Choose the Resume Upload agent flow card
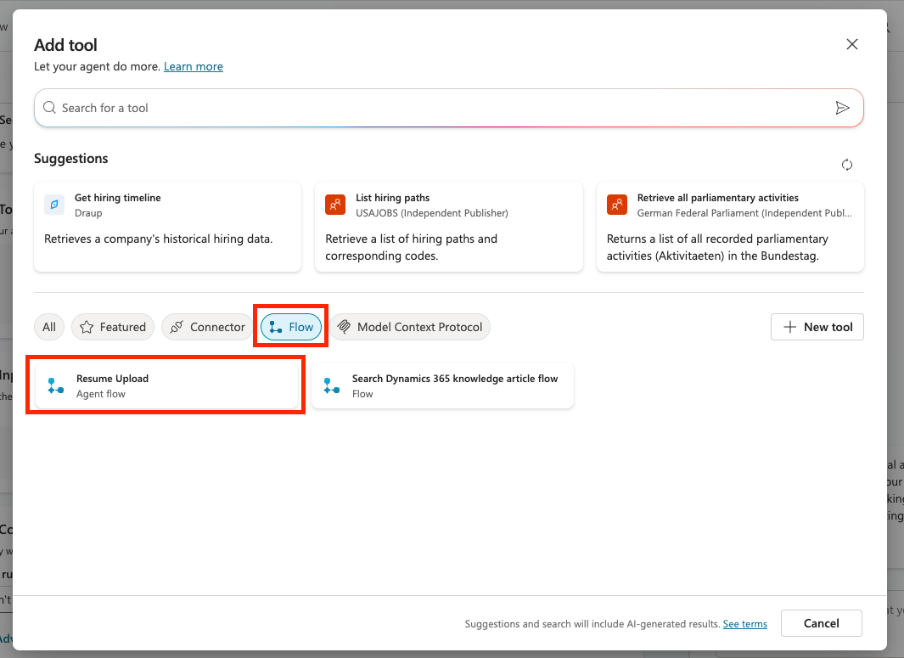904x658 pixels. 166,386
